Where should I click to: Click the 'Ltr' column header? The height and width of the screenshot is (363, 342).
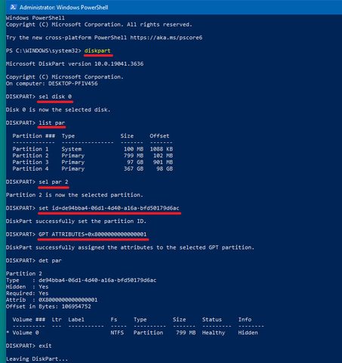57,319
